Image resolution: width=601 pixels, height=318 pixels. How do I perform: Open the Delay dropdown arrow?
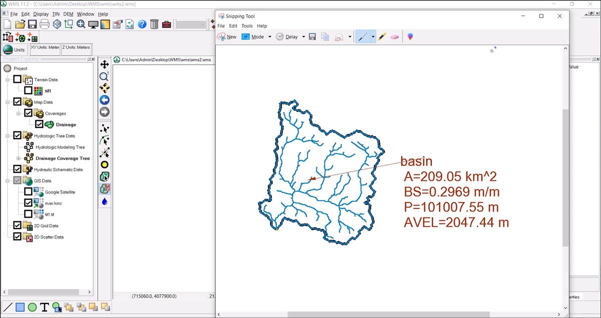304,37
